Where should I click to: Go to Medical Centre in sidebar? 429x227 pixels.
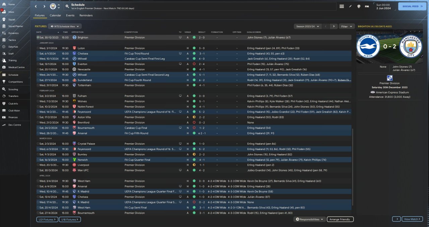coord(16,67)
